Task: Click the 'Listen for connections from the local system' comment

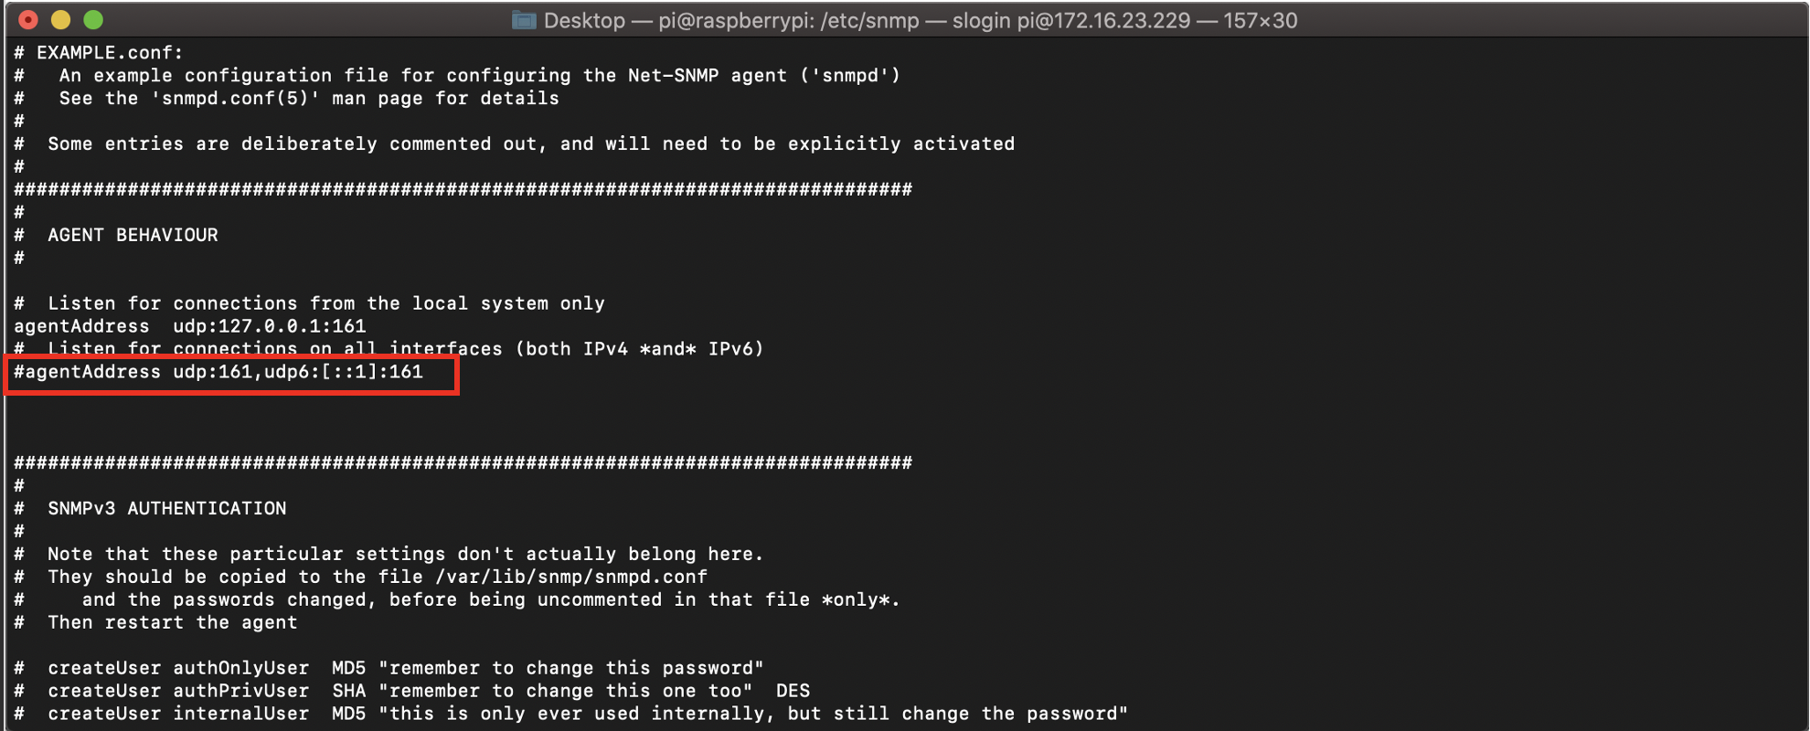Action: [x=310, y=303]
